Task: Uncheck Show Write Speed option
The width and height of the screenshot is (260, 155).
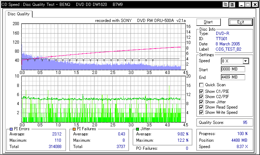Action: pyautogui.click(x=201, y=112)
